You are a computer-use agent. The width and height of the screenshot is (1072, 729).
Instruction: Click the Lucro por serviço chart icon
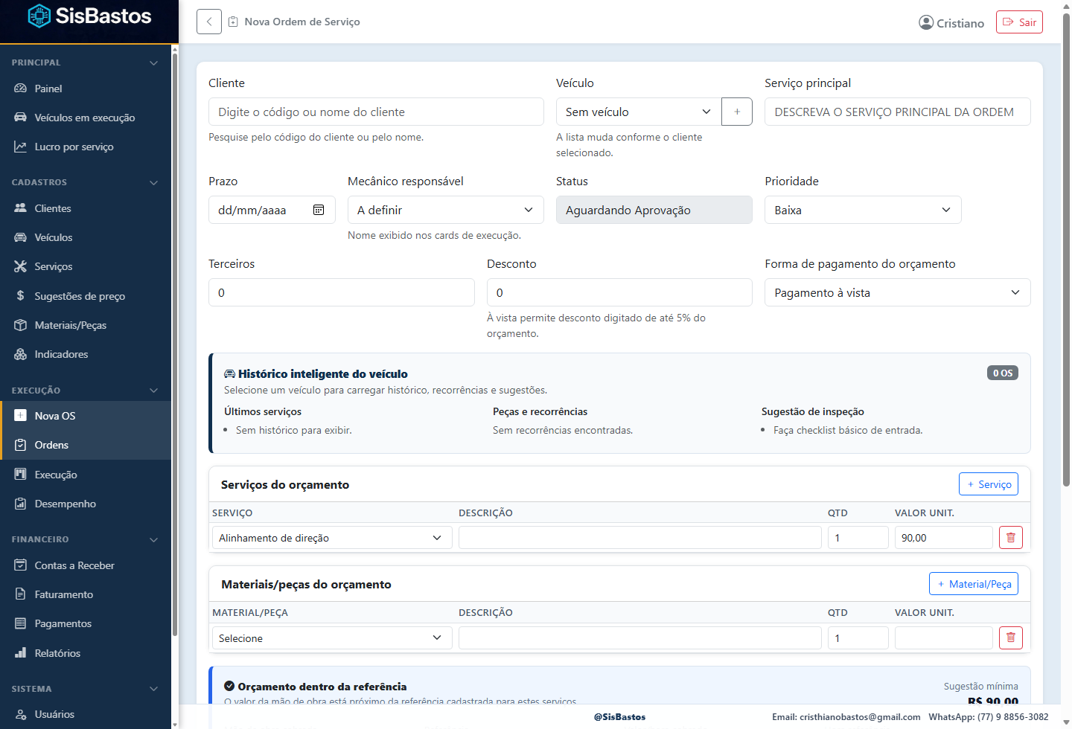[20, 147]
